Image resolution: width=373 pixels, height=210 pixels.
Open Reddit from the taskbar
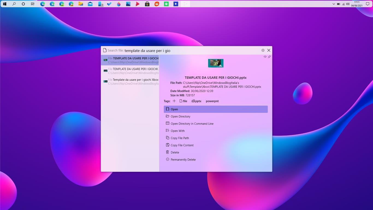157,4
